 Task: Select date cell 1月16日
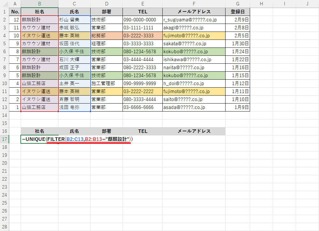(238, 68)
